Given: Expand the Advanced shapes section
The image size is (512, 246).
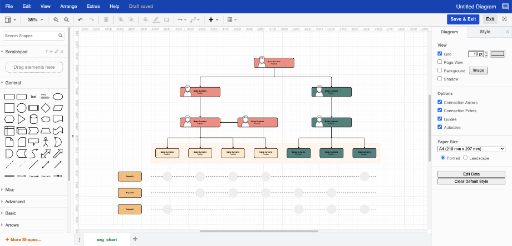Looking at the screenshot, I should (15, 202).
